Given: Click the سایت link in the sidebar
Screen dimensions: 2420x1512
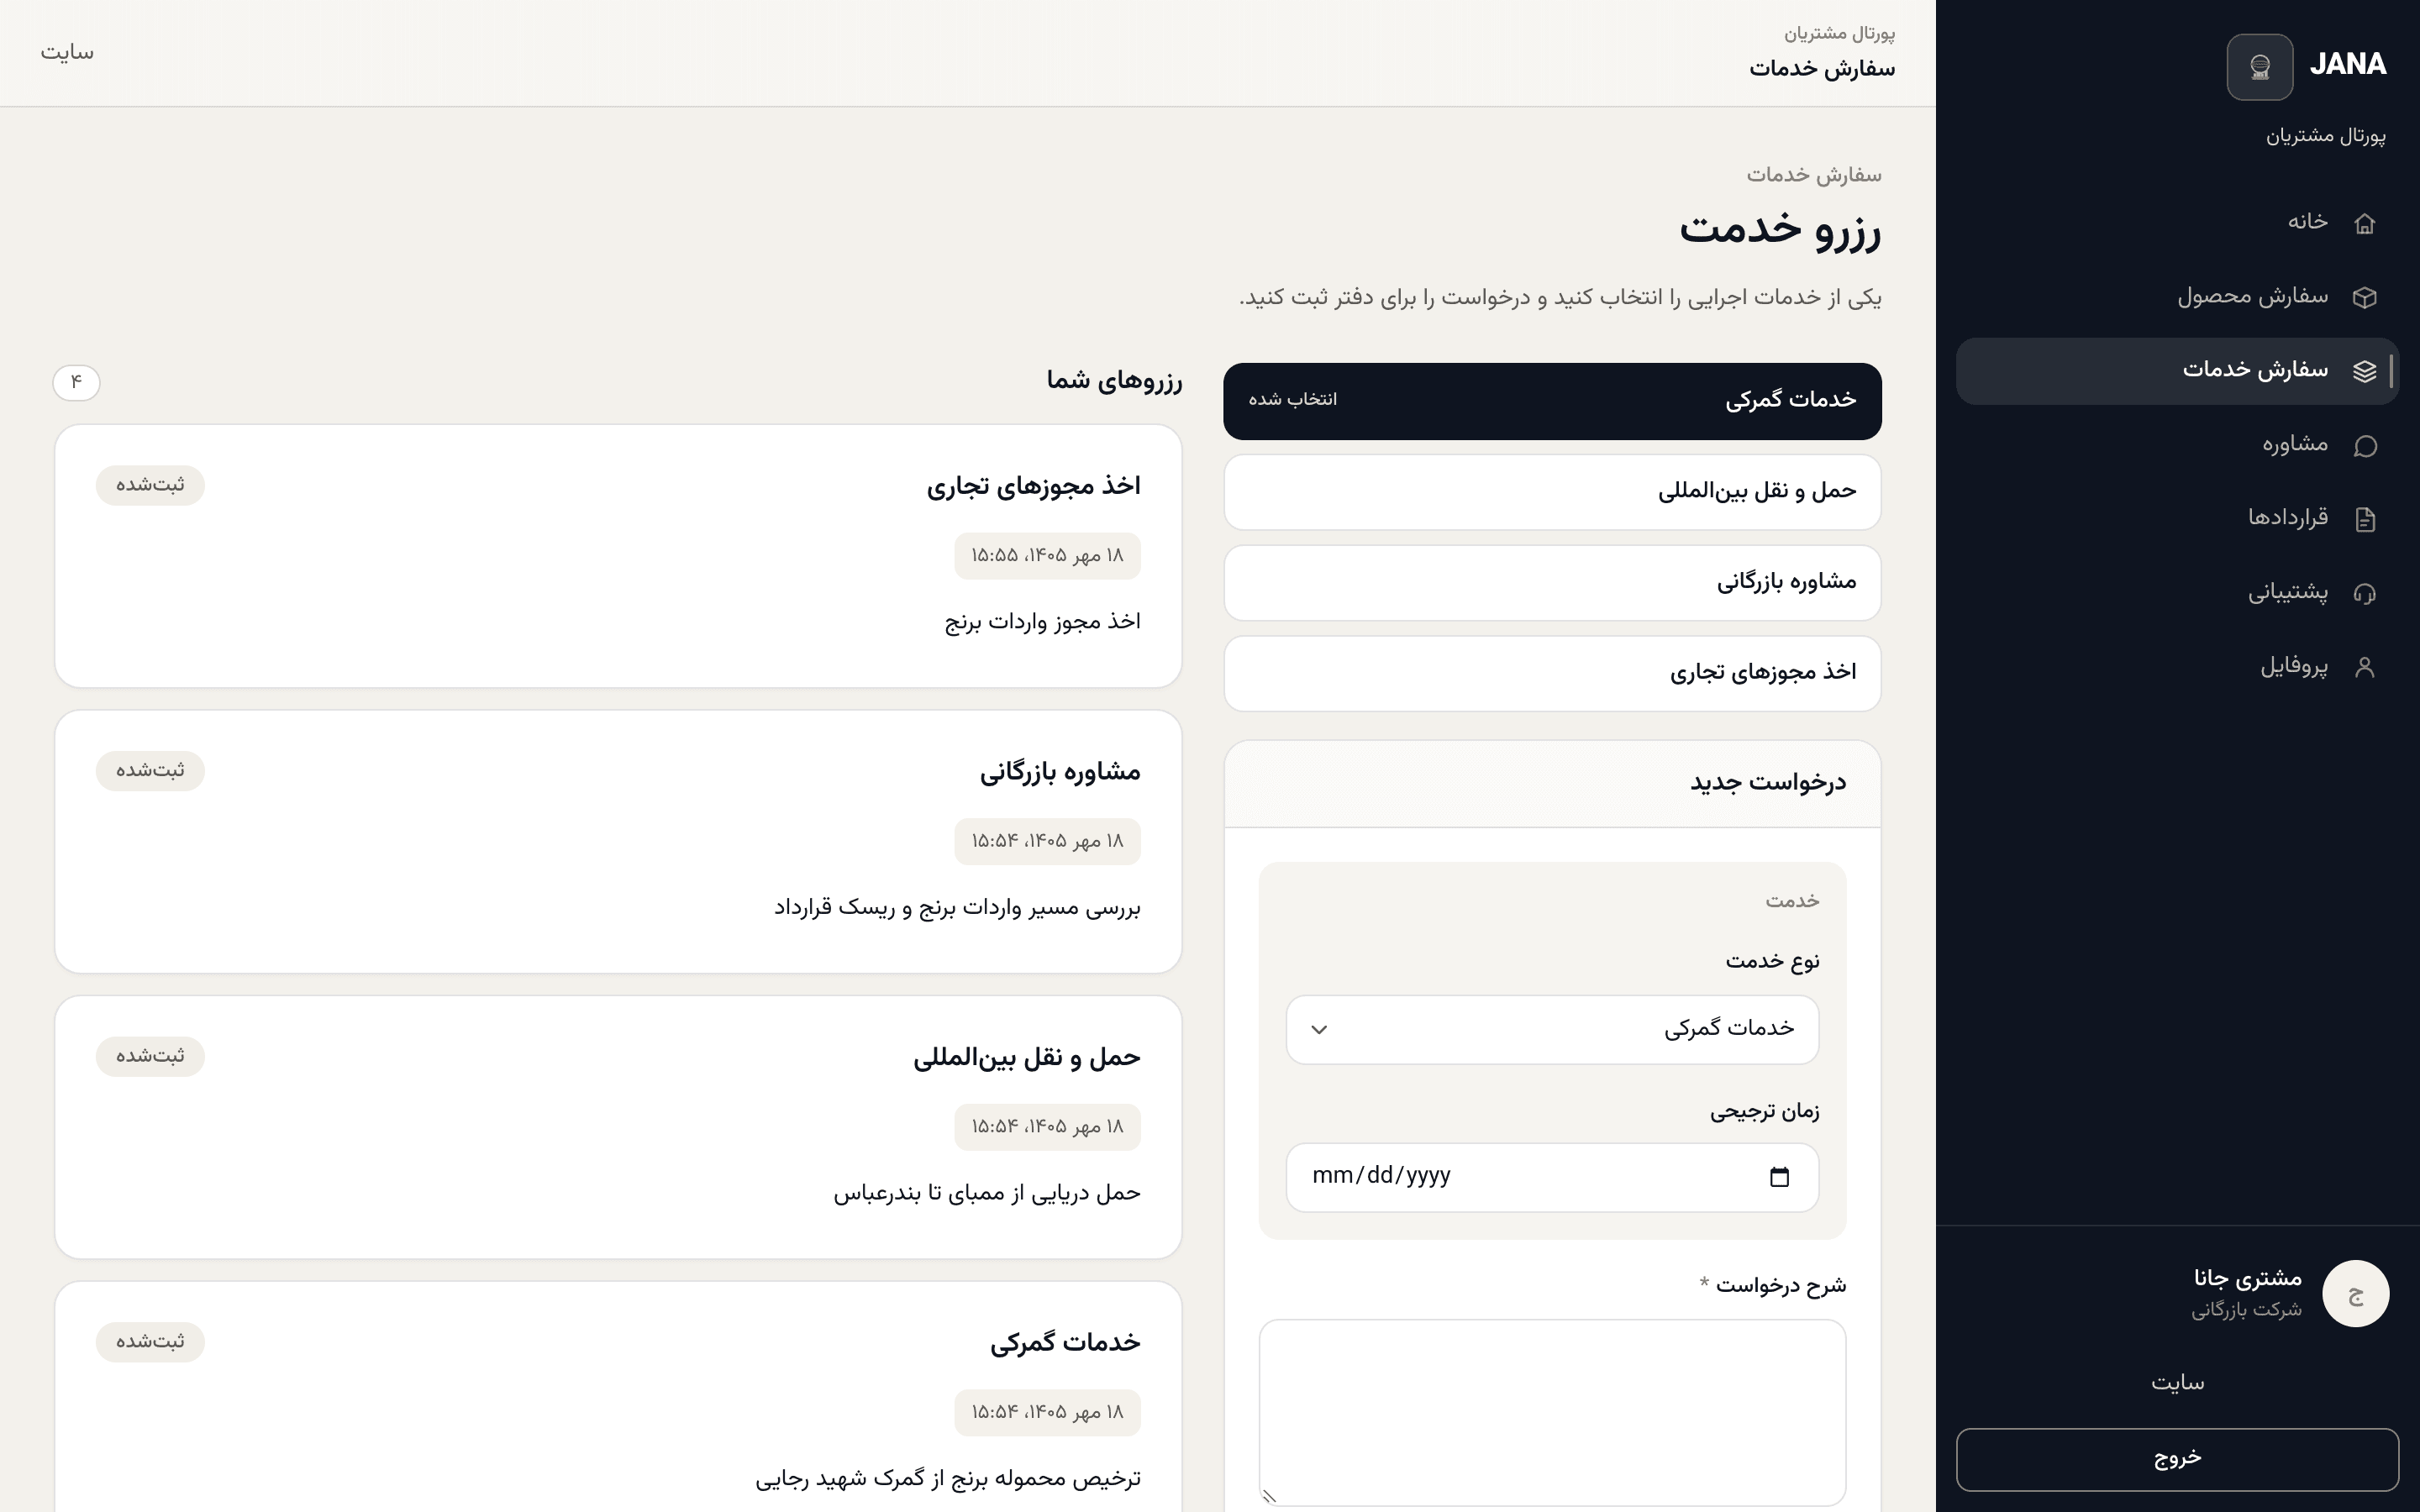Looking at the screenshot, I should click(2177, 1383).
